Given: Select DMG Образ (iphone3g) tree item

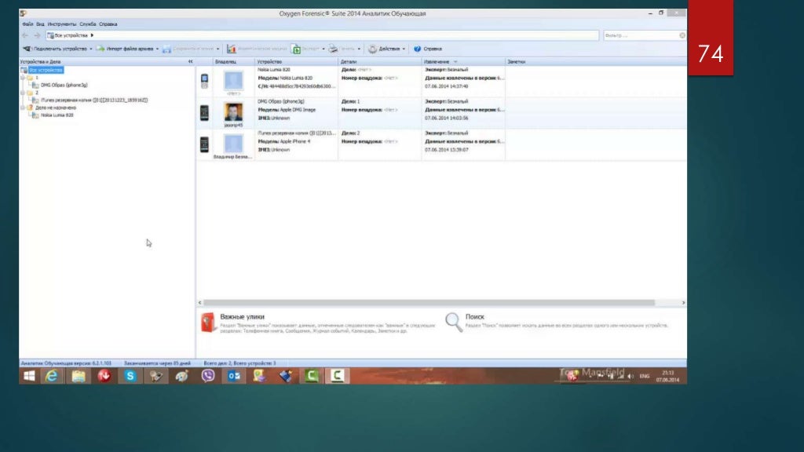Looking at the screenshot, I should tap(64, 85).
